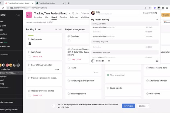Mark Work faster task complete
Viewport: 170px width, 113px height.
[x=29, y=52]
